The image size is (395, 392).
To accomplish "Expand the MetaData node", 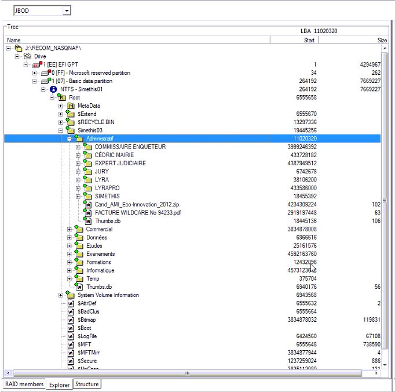I will tap(60, 106).
